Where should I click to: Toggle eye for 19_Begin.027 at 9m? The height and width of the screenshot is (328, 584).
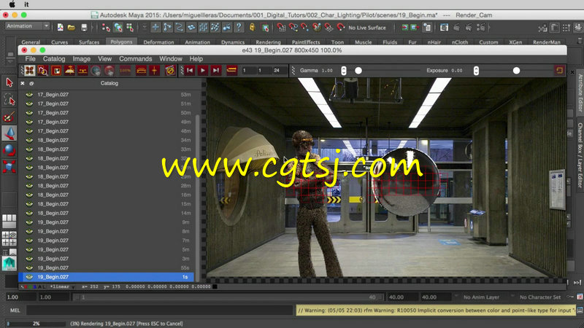coord(29,222)
